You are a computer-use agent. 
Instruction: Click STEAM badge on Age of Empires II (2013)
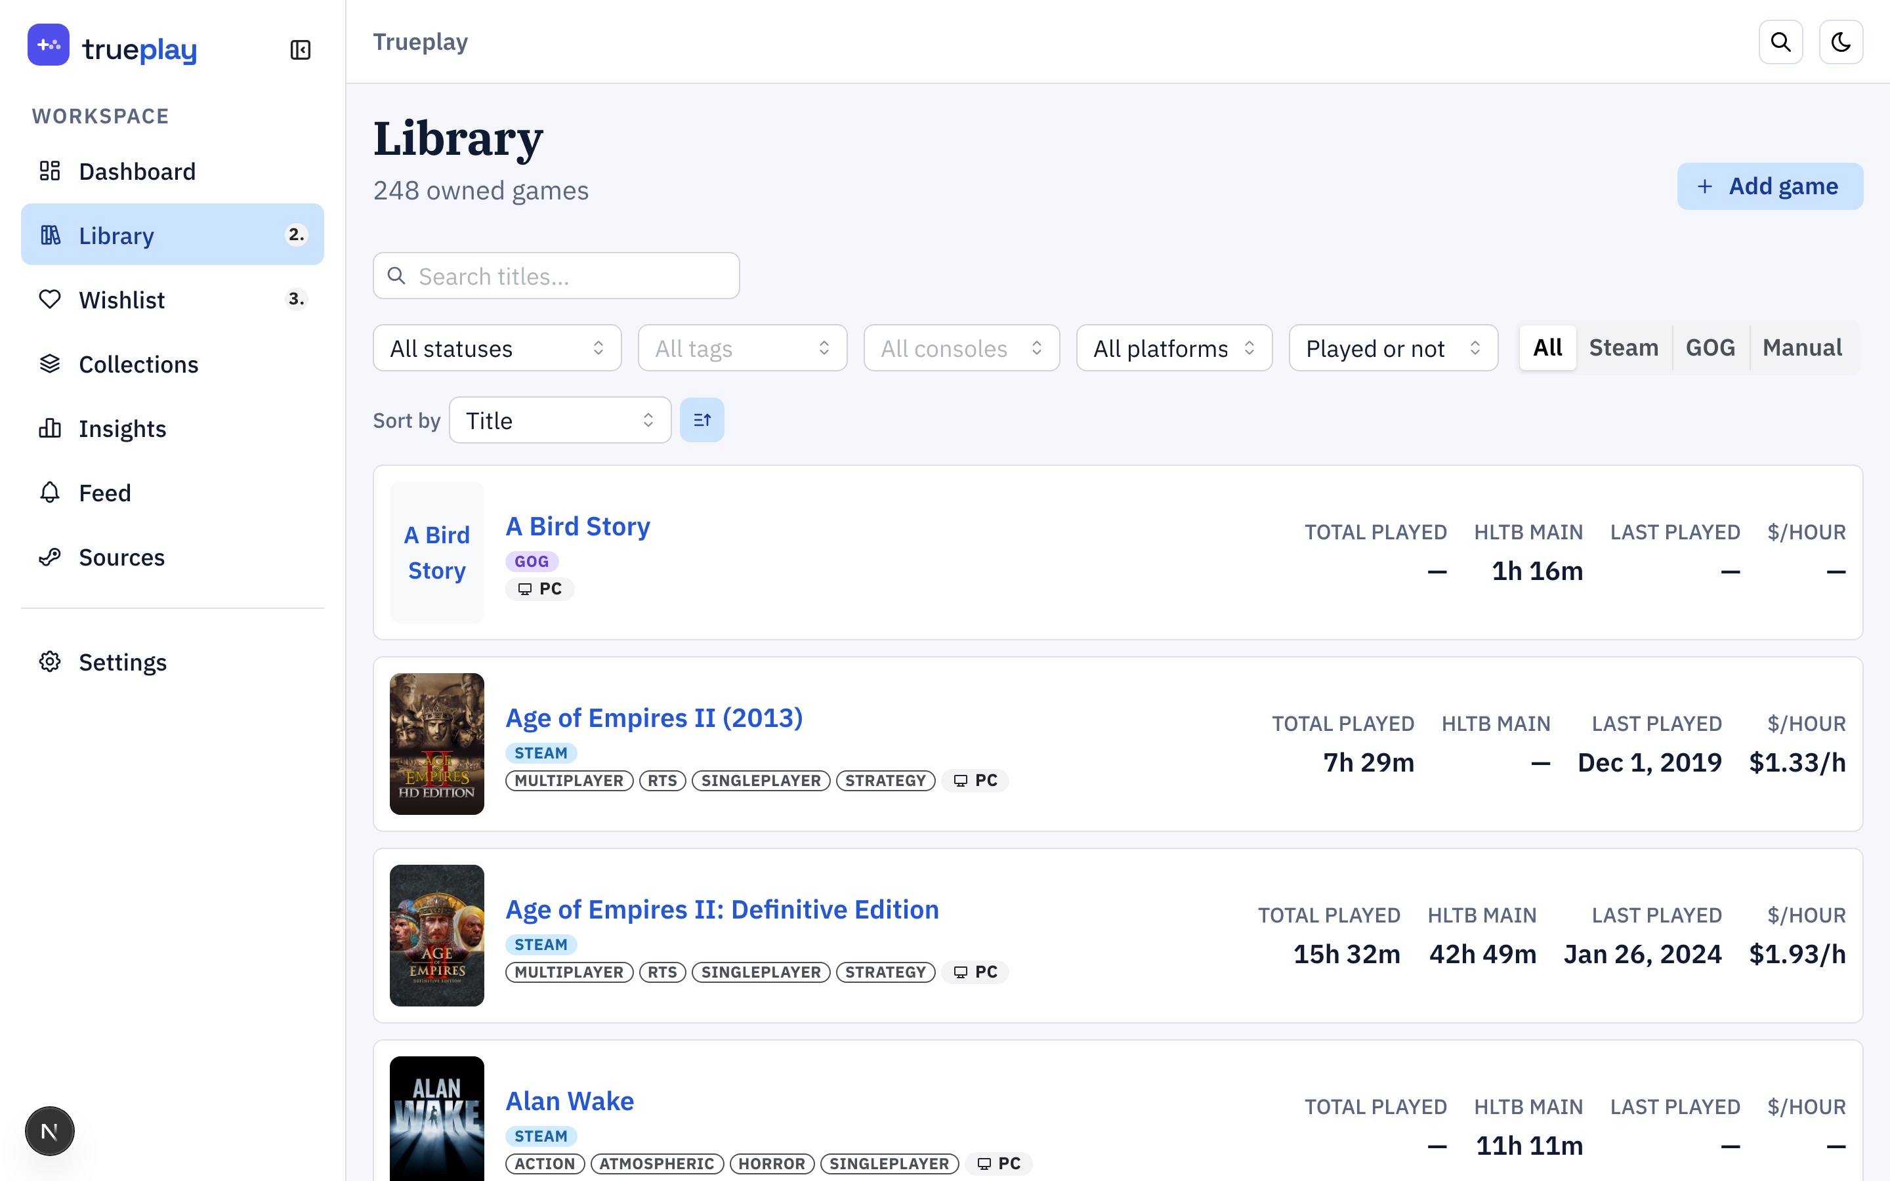541,753
